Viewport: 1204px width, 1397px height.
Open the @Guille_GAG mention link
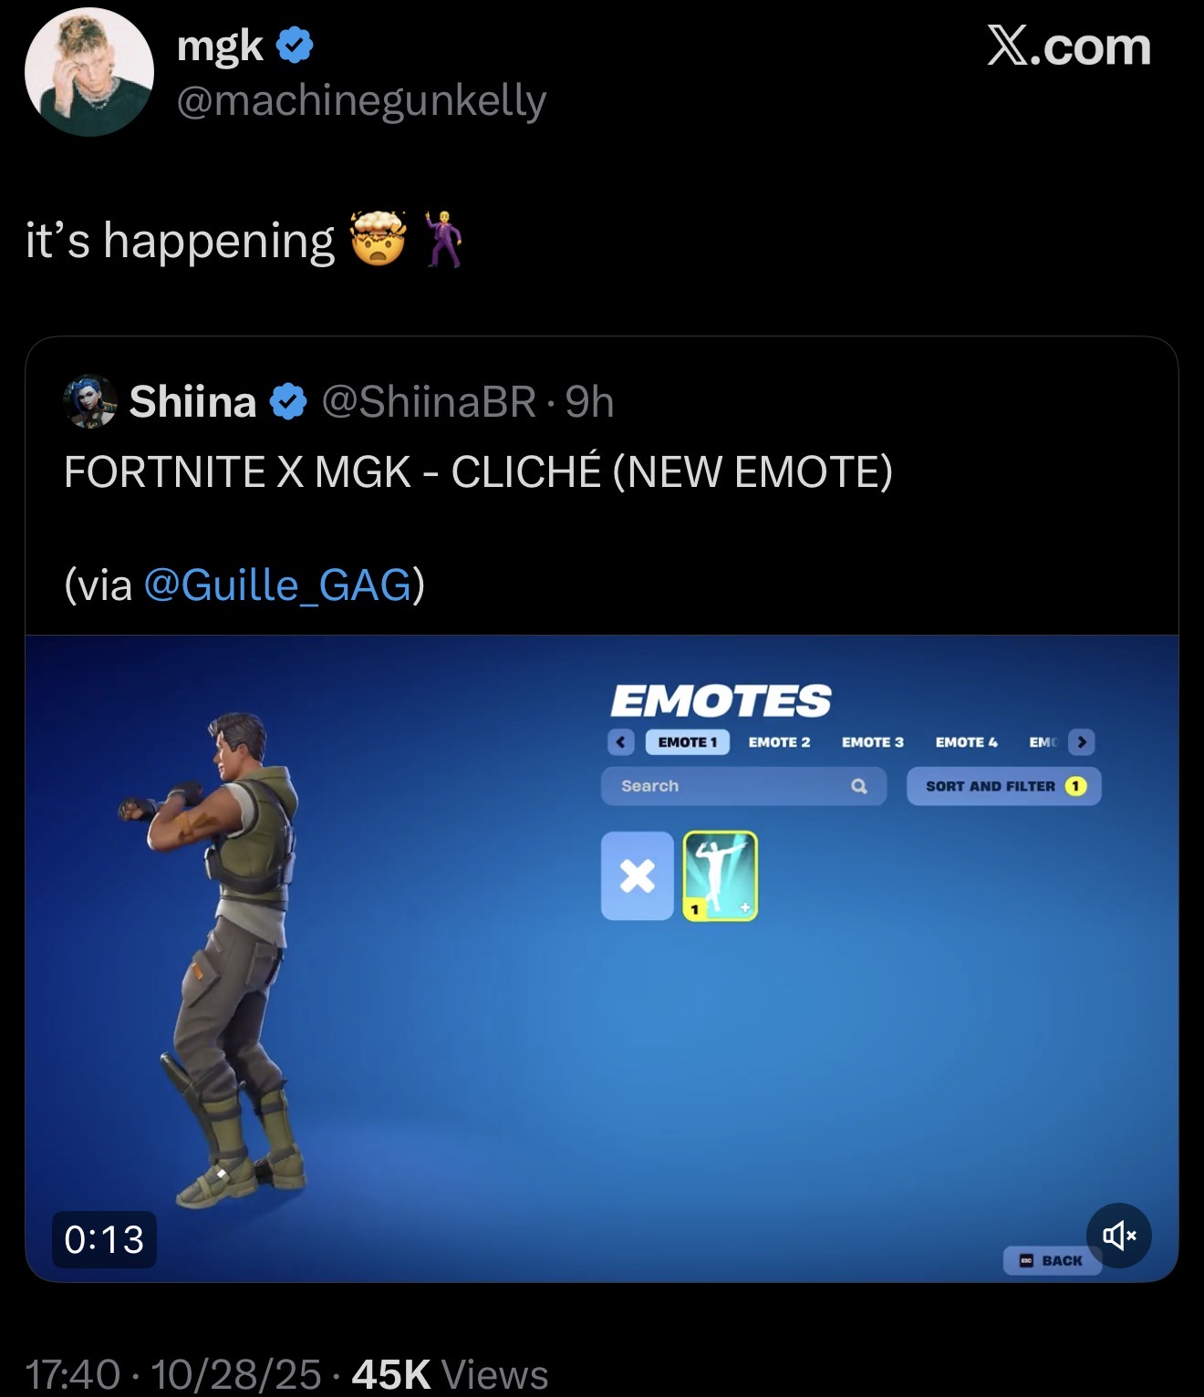277,585
